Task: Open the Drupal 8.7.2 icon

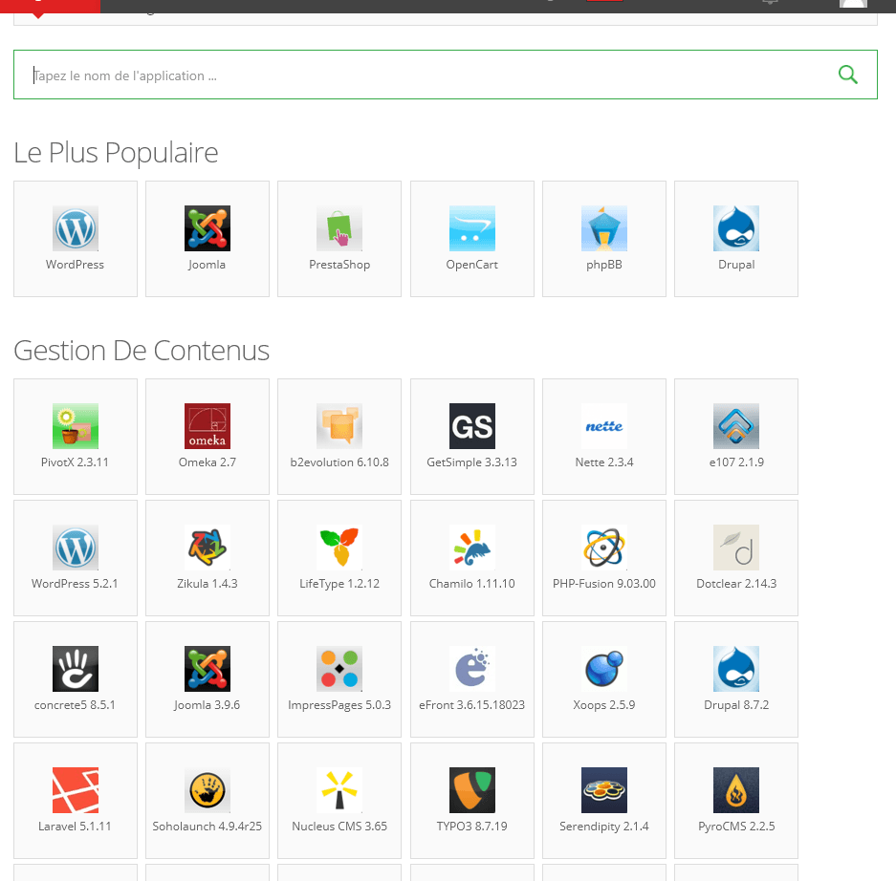Action: coord(736,669)
